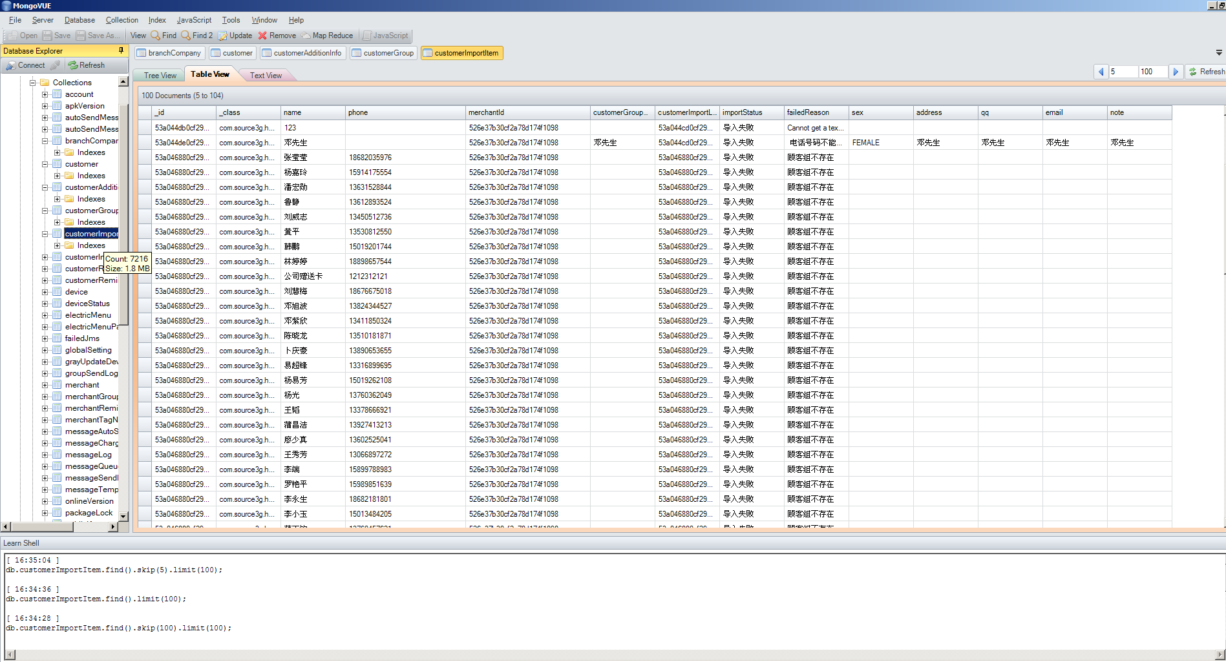Expand the messageLog collection node
The width and height of the screenshot is (1226, 662).
tap(45, 455)
